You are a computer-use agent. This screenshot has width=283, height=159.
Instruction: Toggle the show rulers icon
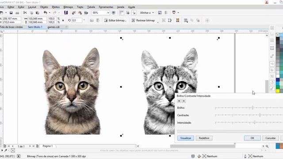pyautogui.click(x=122, y=13)
